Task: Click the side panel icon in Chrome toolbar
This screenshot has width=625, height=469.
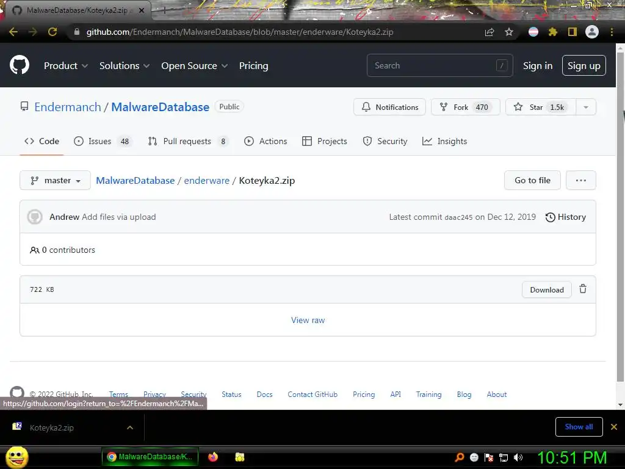Action: coord(573,32)
